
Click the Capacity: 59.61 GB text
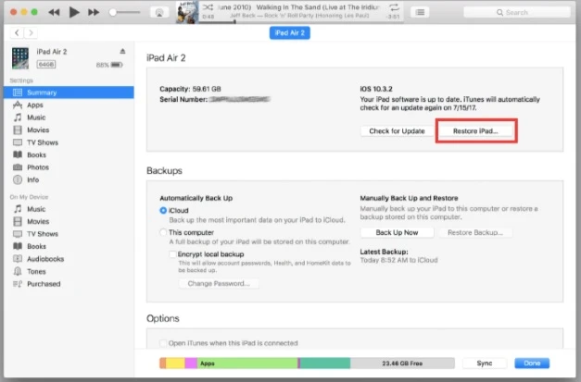(190, 89)
